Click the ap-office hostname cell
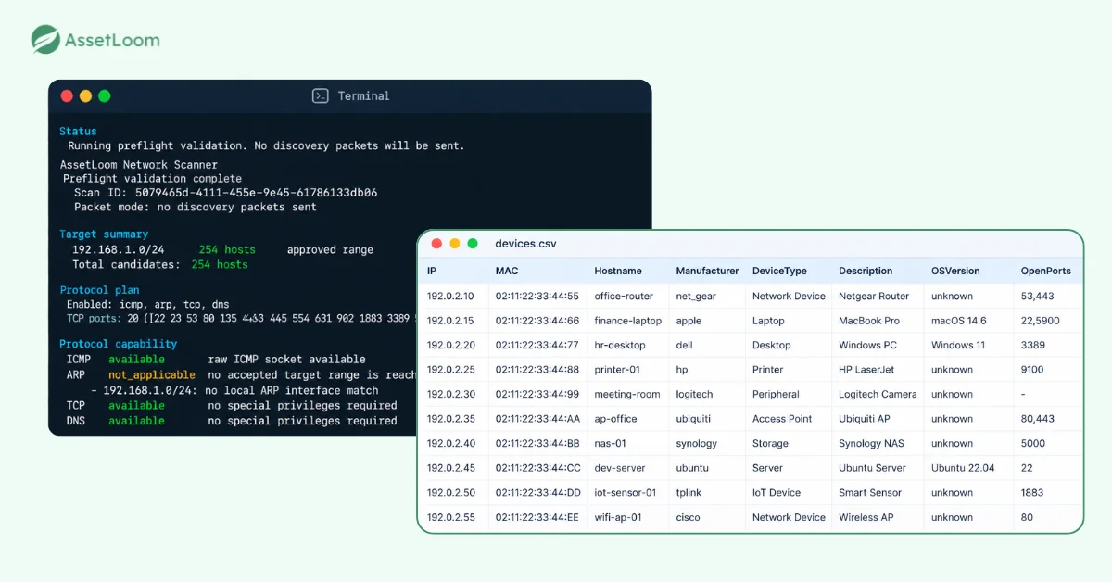Viewport: 1112px width, 582px height. 615,419
